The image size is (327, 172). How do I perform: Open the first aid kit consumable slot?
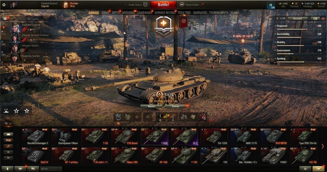pos(193,117)
